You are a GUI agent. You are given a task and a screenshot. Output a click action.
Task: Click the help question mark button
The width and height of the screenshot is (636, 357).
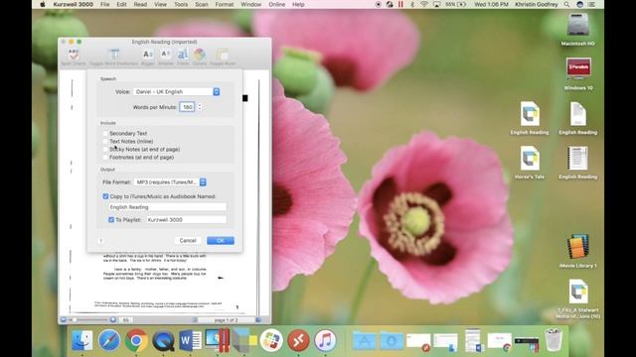pyautogui.click(x=100, y=241)
